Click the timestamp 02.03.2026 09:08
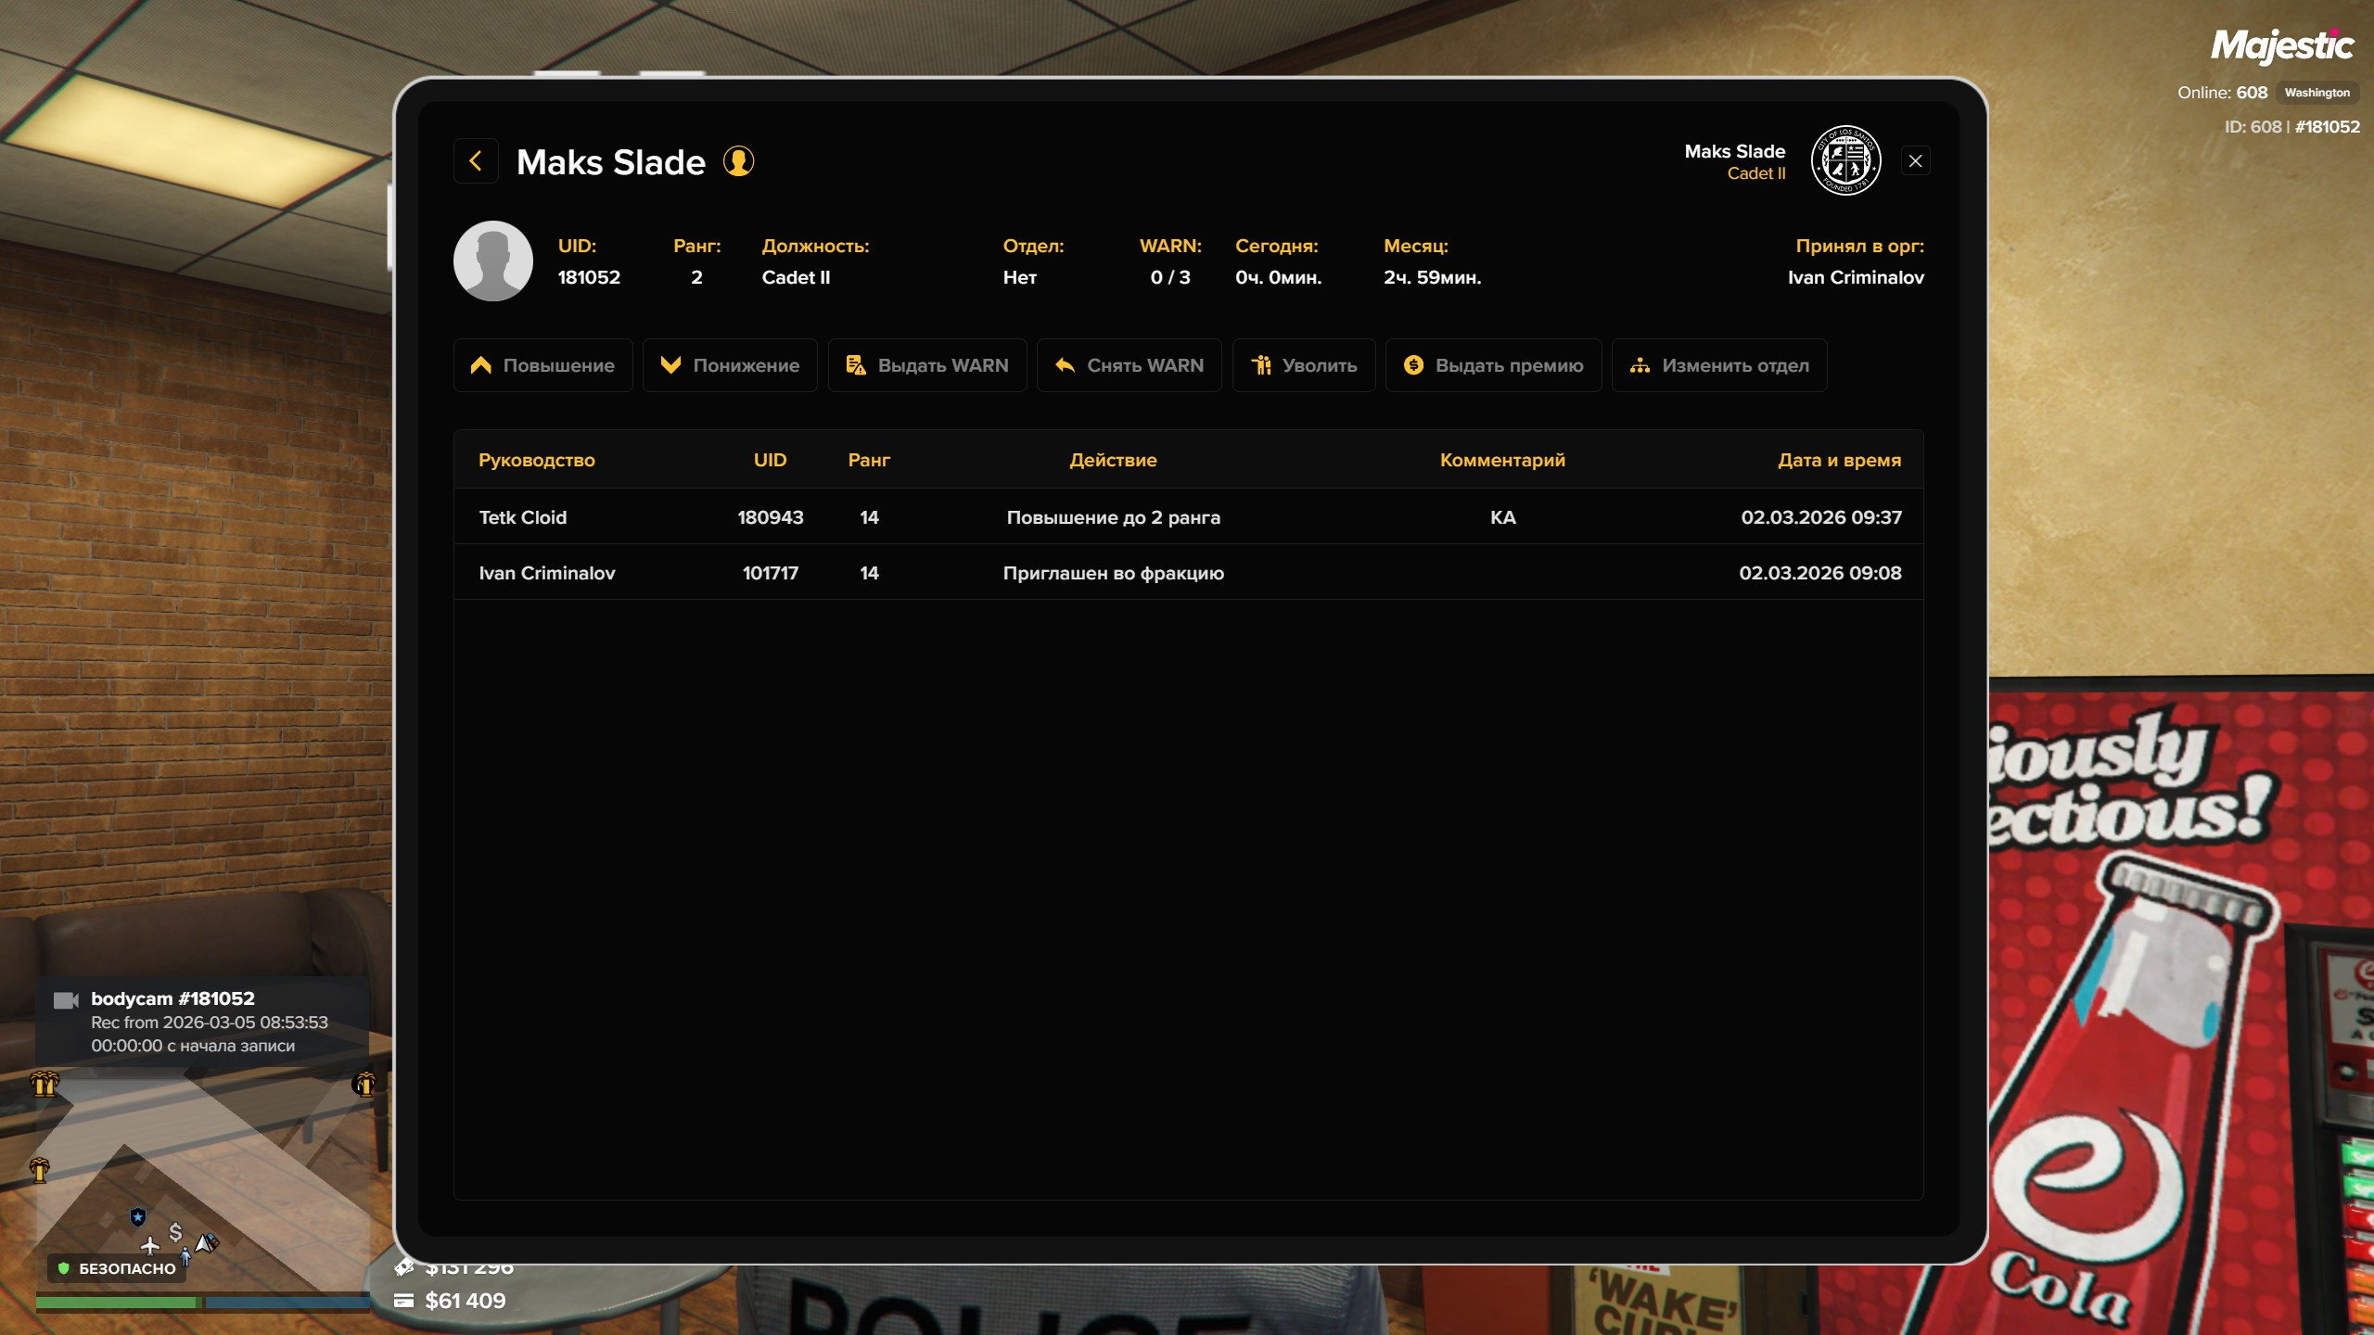The height and width of the screenshot is (1335, 2374). pyautogui.click(x=1820, y=573)
